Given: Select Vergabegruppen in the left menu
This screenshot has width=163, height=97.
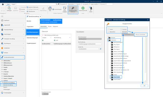Looking at the screenshot, I should click(31, 43).
